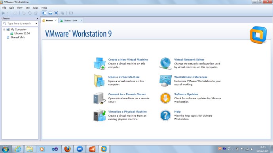
Task: Open the View menu
Action: pyautogui.click(x=19, y=8)
